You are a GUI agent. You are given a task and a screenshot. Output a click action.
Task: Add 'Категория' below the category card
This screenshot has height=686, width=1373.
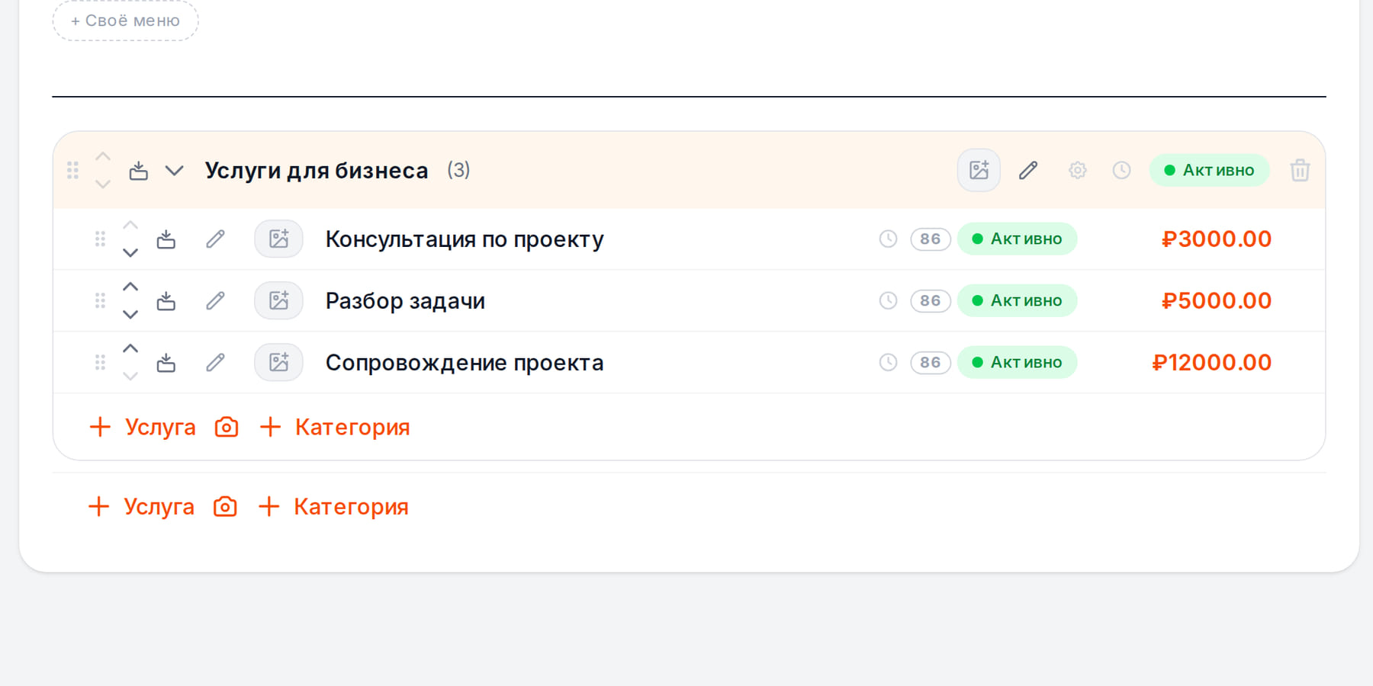pyautogui.click(x=333, y=507)
